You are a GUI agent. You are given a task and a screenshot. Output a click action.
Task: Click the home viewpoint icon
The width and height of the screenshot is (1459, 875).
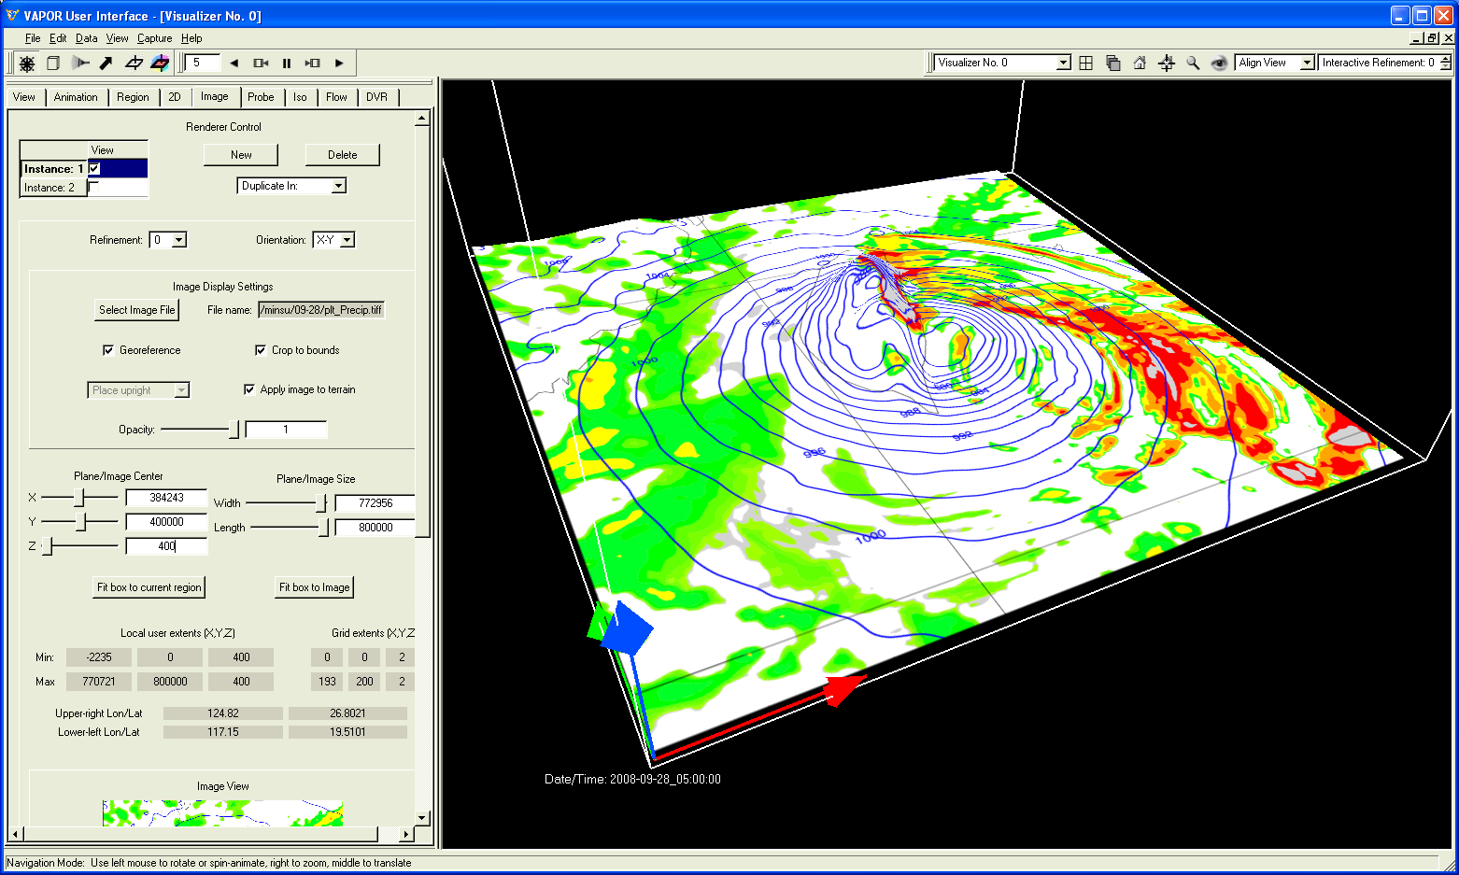(x=1140, y=64)
